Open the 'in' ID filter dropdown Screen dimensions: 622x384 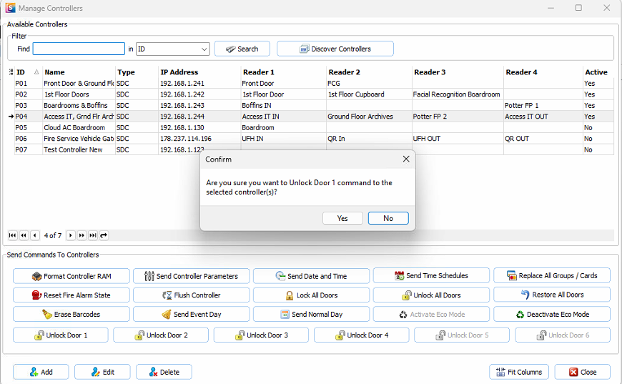172,49
